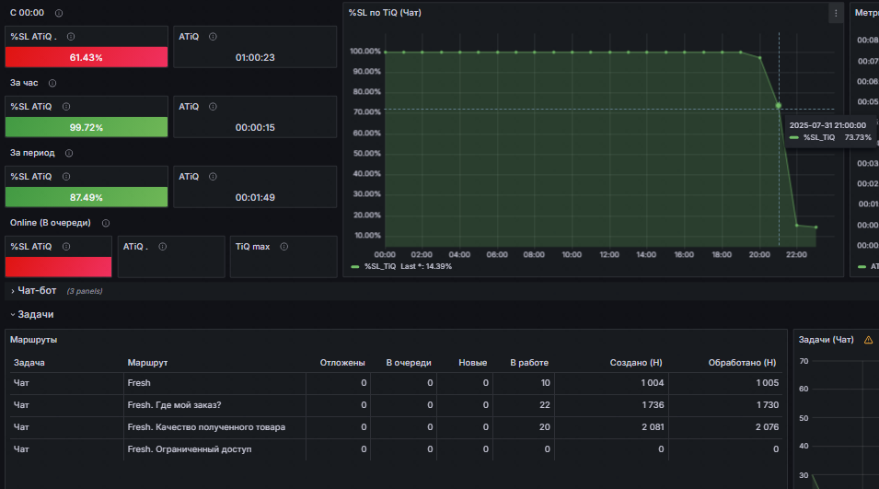
Task: Click info icon next to С 00:00
Action: (59, 13)
